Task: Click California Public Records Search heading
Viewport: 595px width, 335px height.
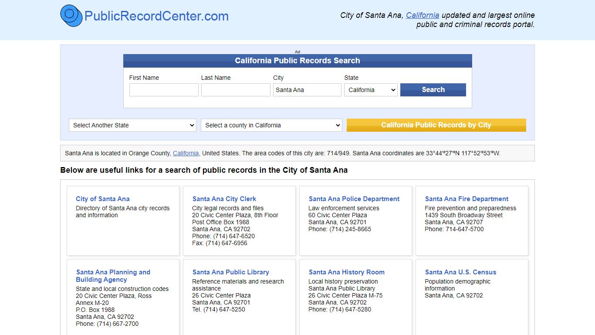Action: [x=297, y=61]
